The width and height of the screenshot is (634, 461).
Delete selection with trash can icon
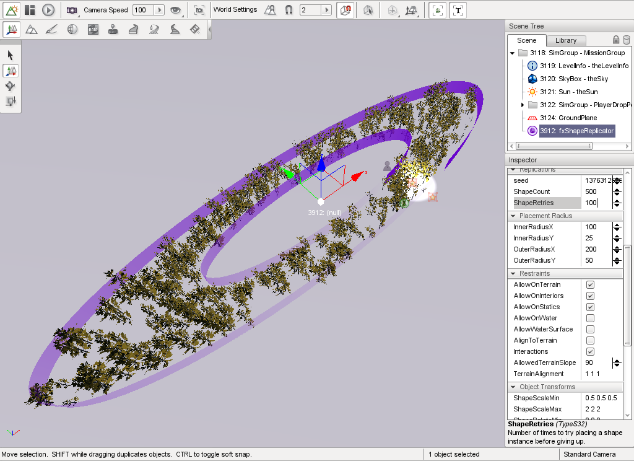(625, 40)
